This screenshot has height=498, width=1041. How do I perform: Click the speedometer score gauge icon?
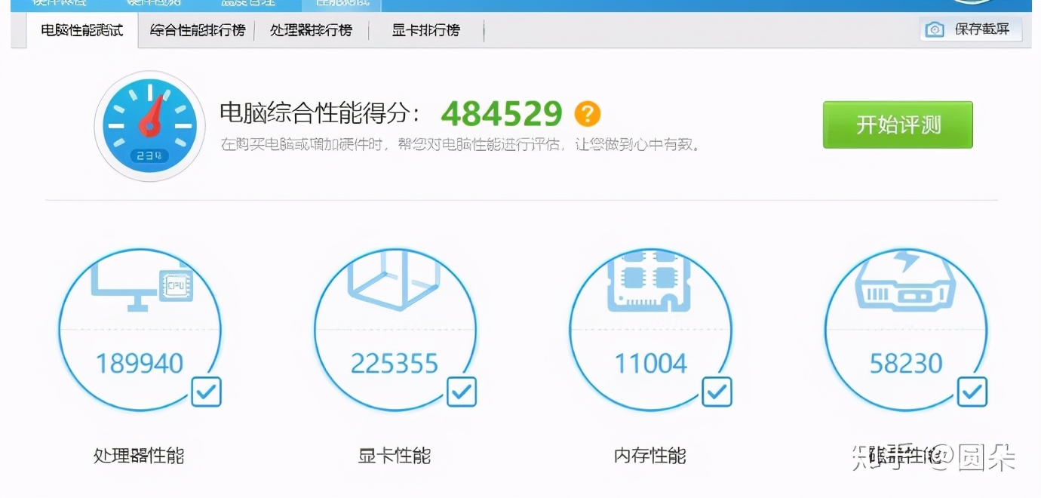click(x=149, y=125)
